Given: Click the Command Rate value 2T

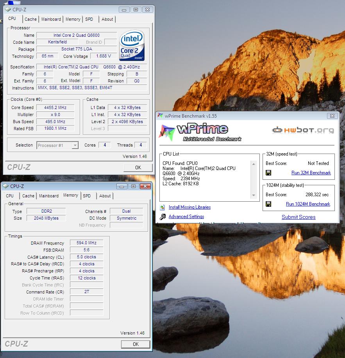Looking at the screenshot, I should pyautogui.click(x=86, y=292).
